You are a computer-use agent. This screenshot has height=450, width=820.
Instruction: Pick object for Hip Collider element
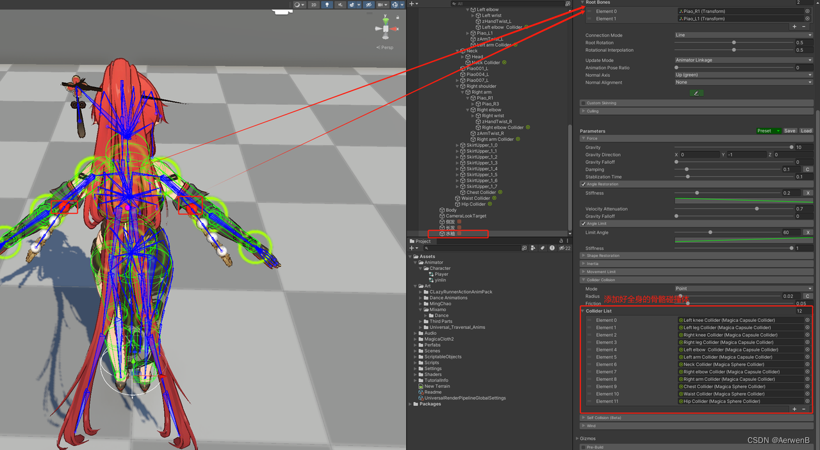coord(807,401)
